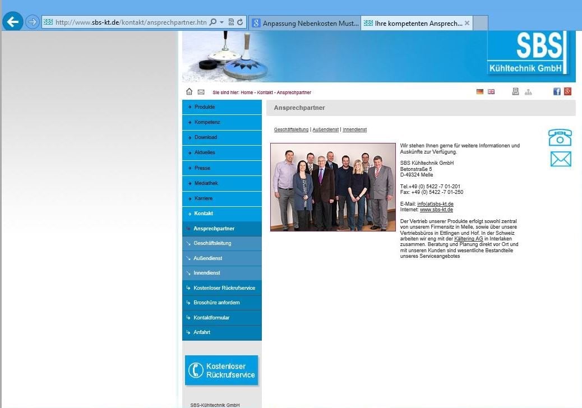This screenshot has height=408, width=582.
Task: Open the Kältering AG link
Action: click(468, 239)
